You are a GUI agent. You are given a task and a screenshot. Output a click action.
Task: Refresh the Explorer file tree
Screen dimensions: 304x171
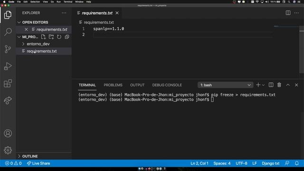(59, 37)
